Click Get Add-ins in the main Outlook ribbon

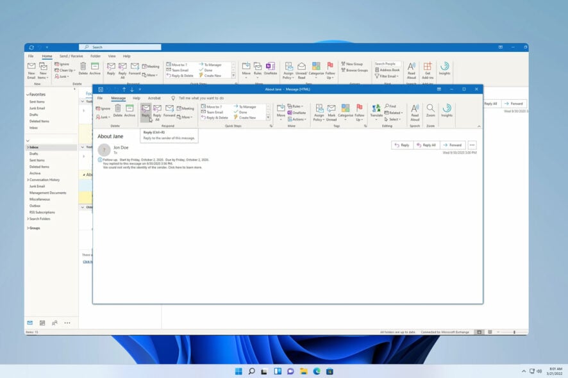point(428,70)
